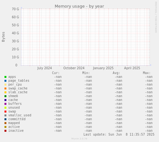
Task: Click the 'active' legend label
Action: pos(14,127)
